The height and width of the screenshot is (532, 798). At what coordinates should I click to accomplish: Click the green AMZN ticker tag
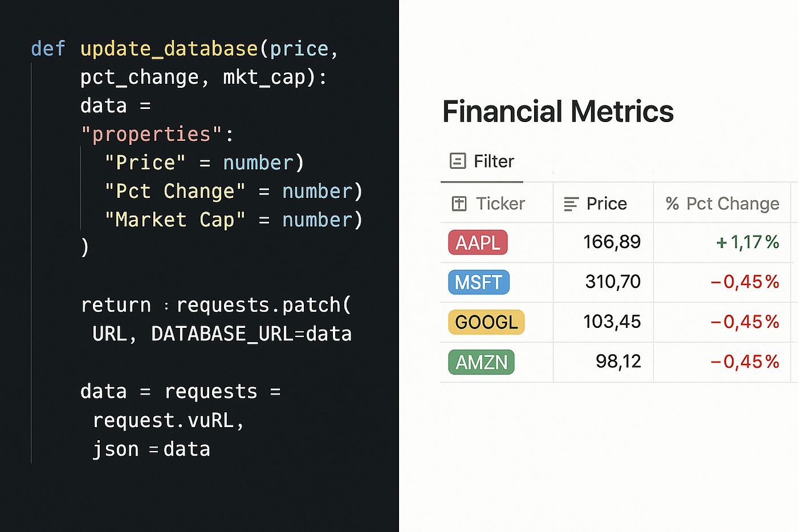tap(481, 362)
